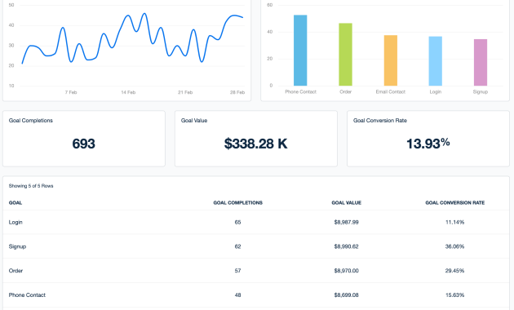The image size is (514, 310).
Task: Select the Login row name
Action: 16,222
